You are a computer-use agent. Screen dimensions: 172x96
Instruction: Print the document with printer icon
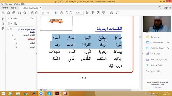click(14, 13)
